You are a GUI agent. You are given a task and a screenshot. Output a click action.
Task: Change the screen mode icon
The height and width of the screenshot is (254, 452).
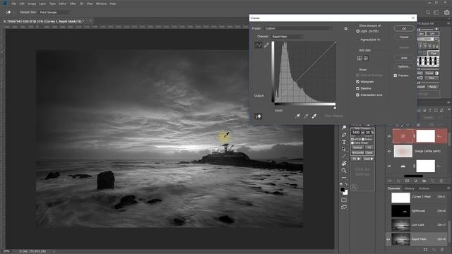(x=344, y=207)
